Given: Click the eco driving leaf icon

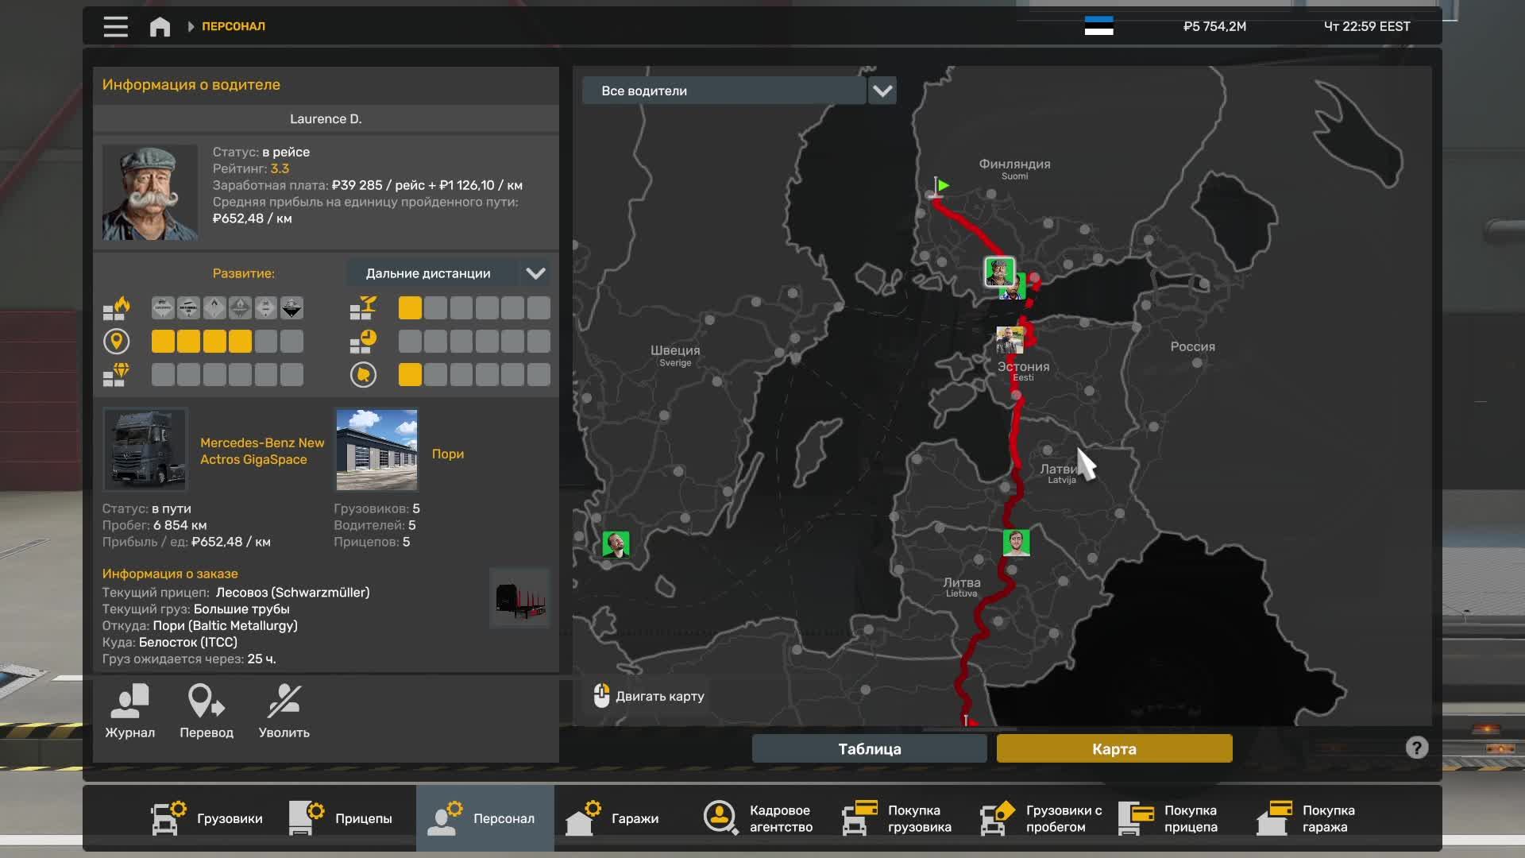Looking at the screenshot, I should pos(364,375).
